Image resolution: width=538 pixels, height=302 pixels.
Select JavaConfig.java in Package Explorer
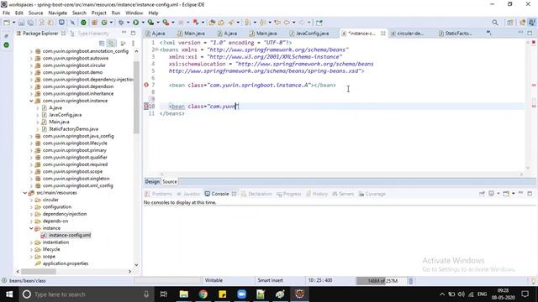66,115
